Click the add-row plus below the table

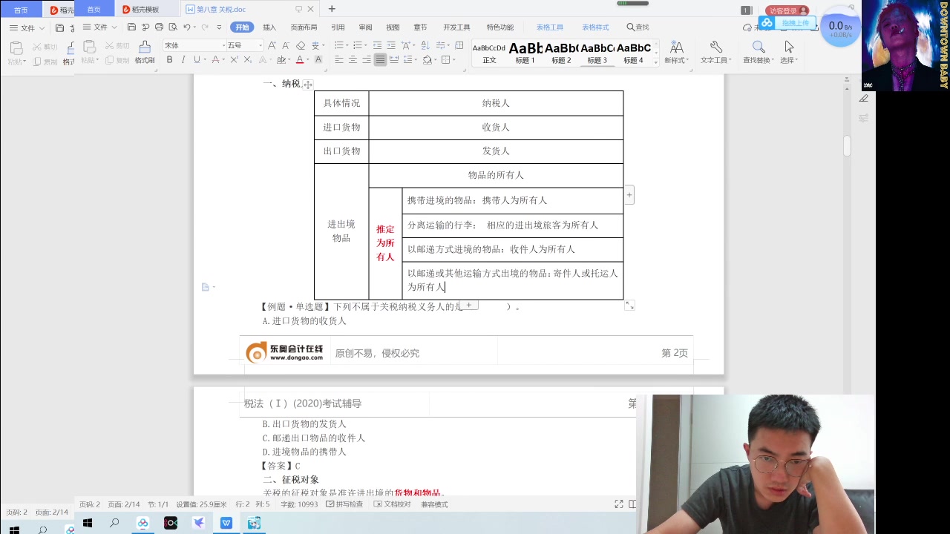coord(468,305)
